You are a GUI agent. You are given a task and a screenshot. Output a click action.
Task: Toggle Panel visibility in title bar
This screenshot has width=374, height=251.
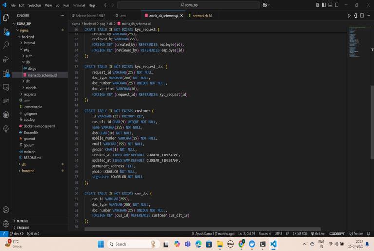point(330,5)
